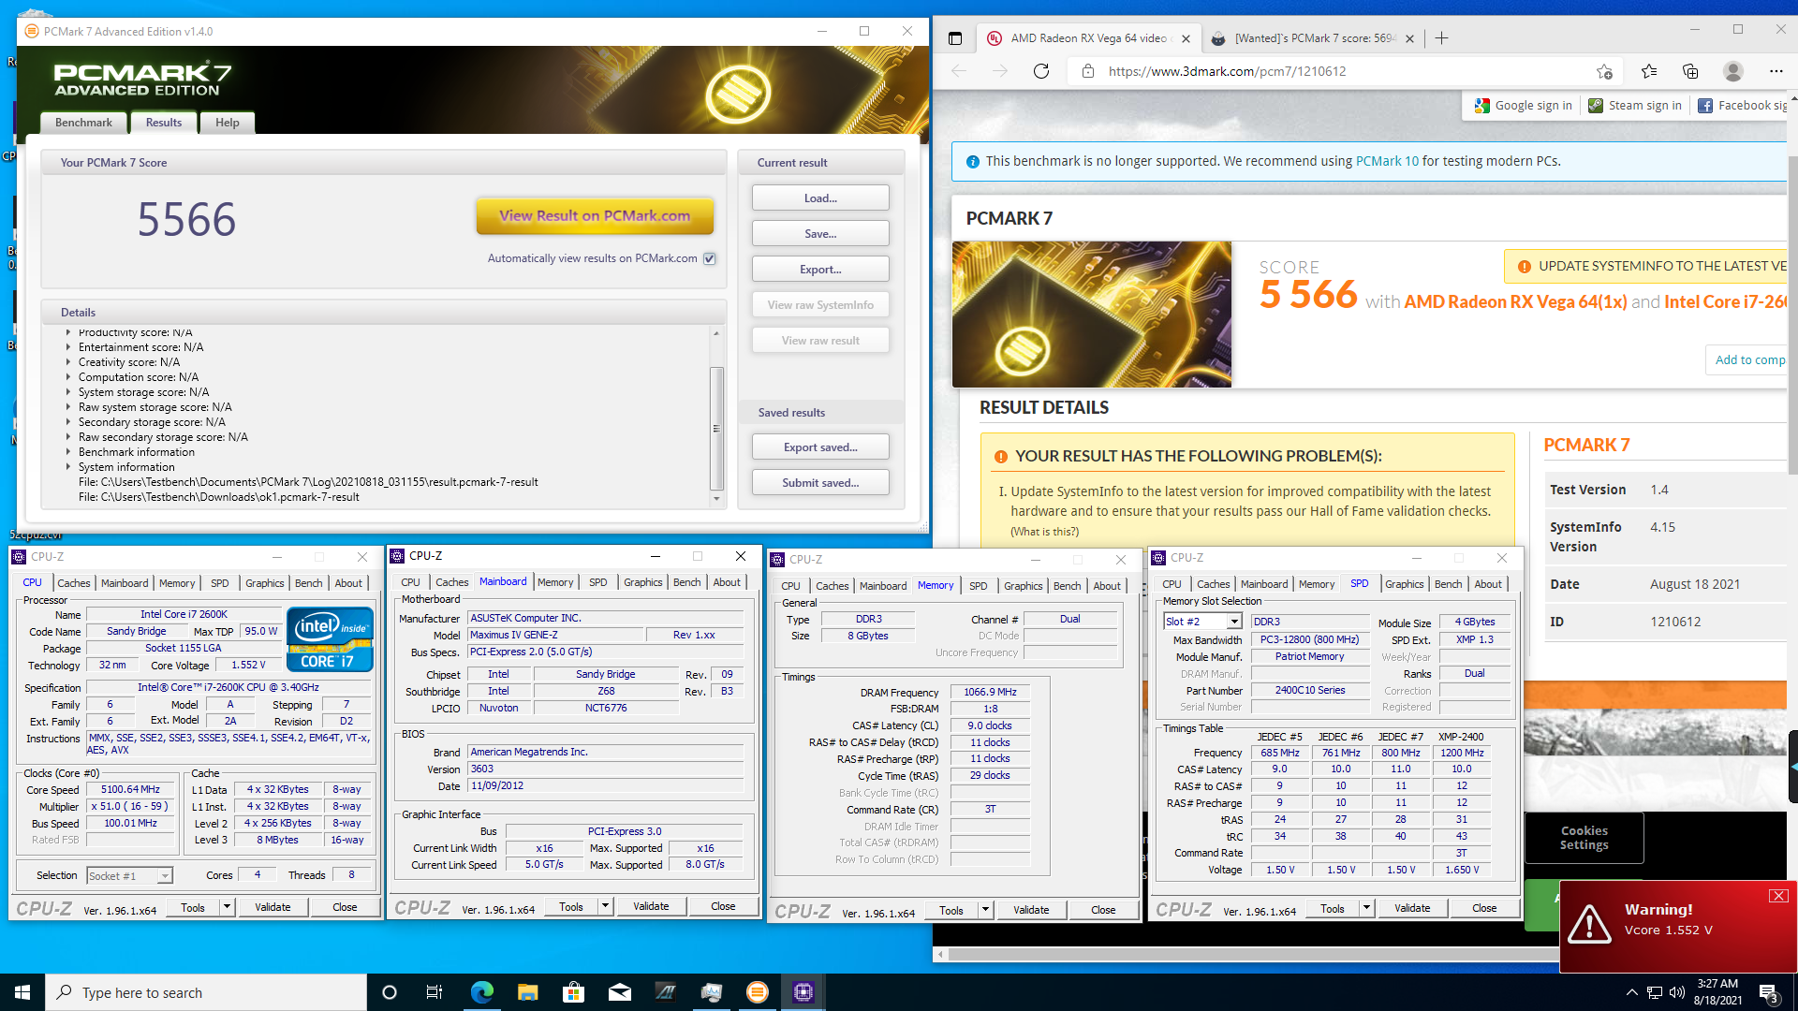Open the browser tab actions icon
This screenshot has width=1798, height=1011.
(955, 38)
